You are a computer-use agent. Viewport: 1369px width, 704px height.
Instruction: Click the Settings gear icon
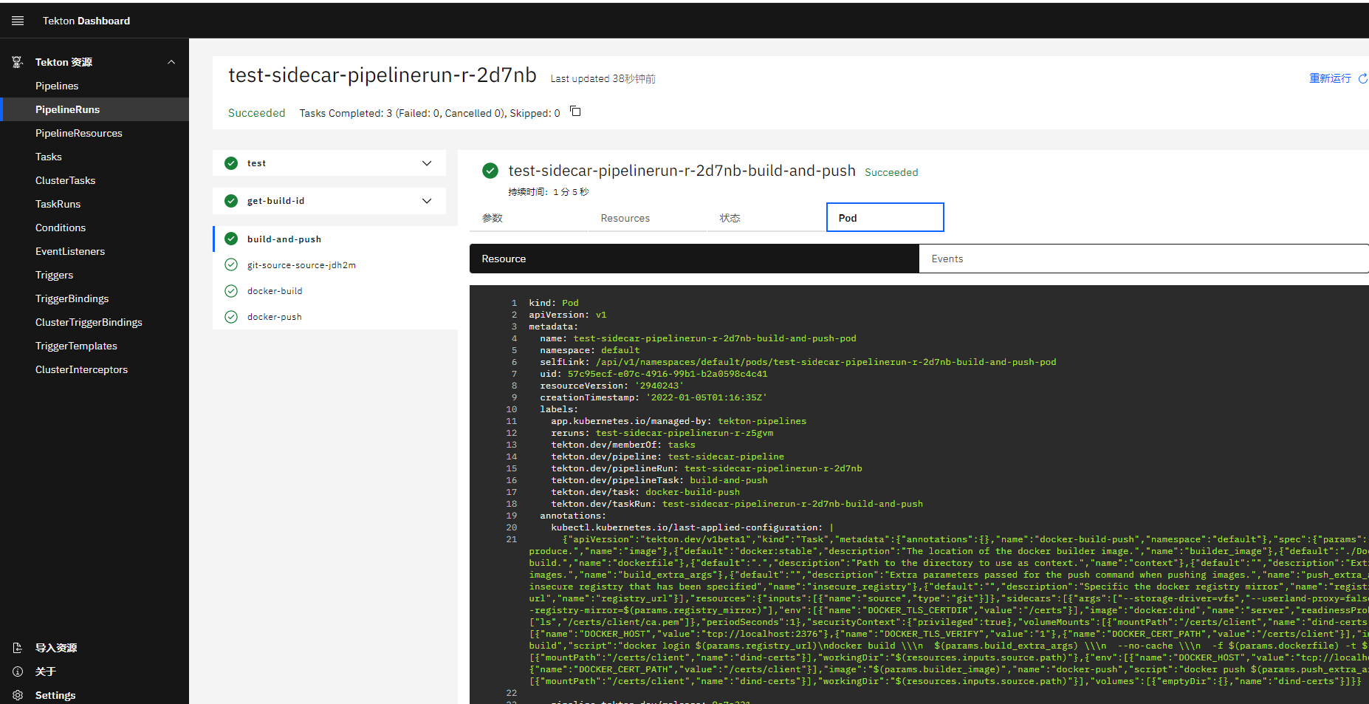pyautogui.click(x=18, y=695)
